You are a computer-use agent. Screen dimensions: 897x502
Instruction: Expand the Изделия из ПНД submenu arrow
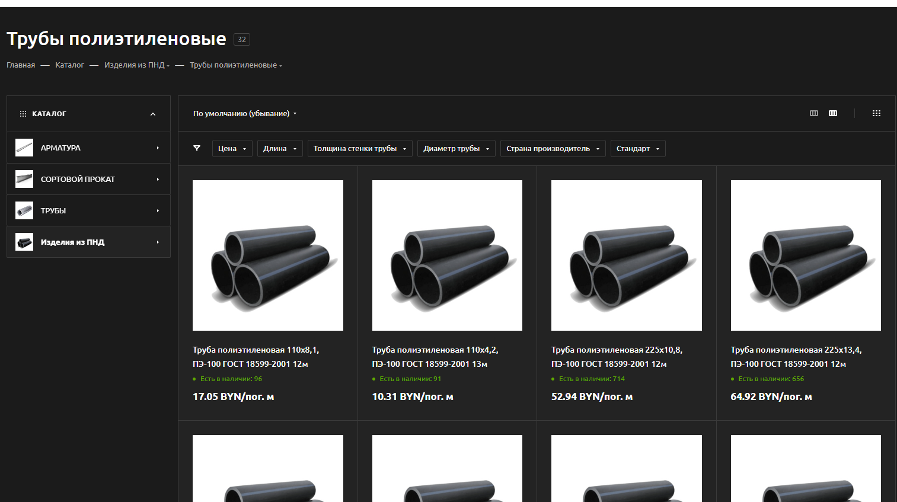coord(158,242)
